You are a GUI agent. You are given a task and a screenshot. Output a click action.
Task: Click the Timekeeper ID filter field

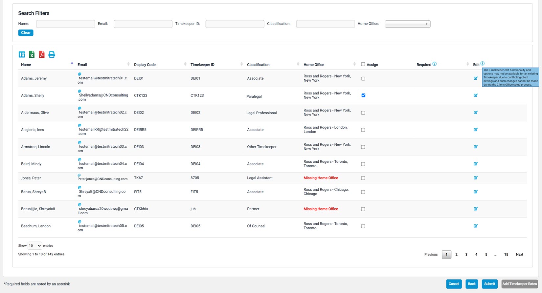point(235,24)
